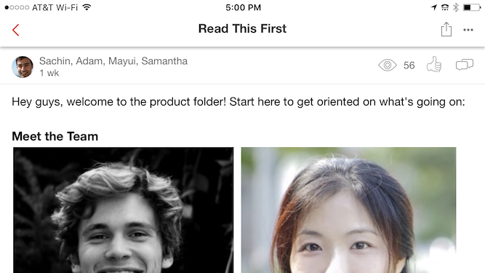Tap the Read This First title
The width and height of the screenshot is (485, 273).
click(242, 29)
